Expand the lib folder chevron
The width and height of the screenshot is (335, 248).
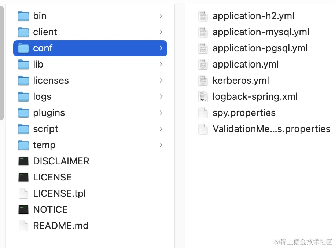[x=161, y=64]
